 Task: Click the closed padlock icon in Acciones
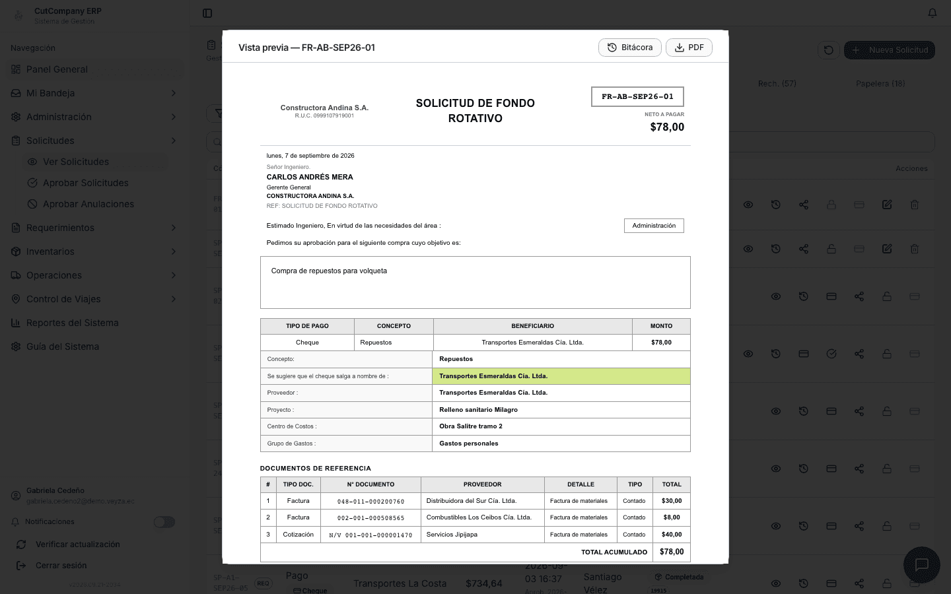831,205
